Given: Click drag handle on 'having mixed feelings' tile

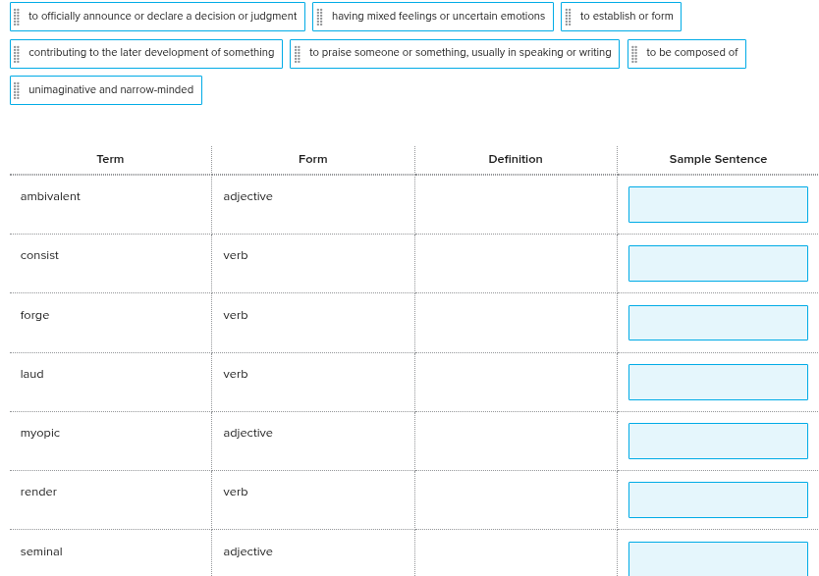Looking at the screenshot, I should click(320, 17).
